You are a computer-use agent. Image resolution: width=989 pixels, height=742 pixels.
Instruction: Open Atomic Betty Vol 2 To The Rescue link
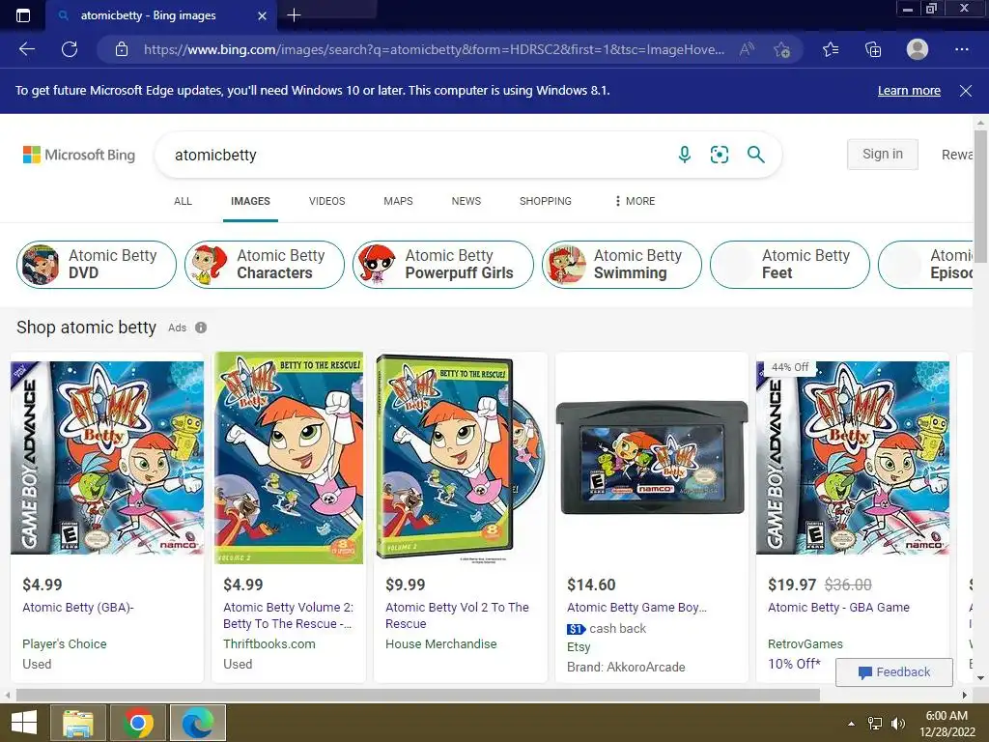click(x=457, y=615)
